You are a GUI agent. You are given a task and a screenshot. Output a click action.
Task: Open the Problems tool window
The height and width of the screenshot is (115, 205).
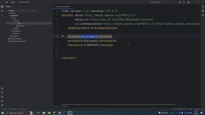pos(2,101)
